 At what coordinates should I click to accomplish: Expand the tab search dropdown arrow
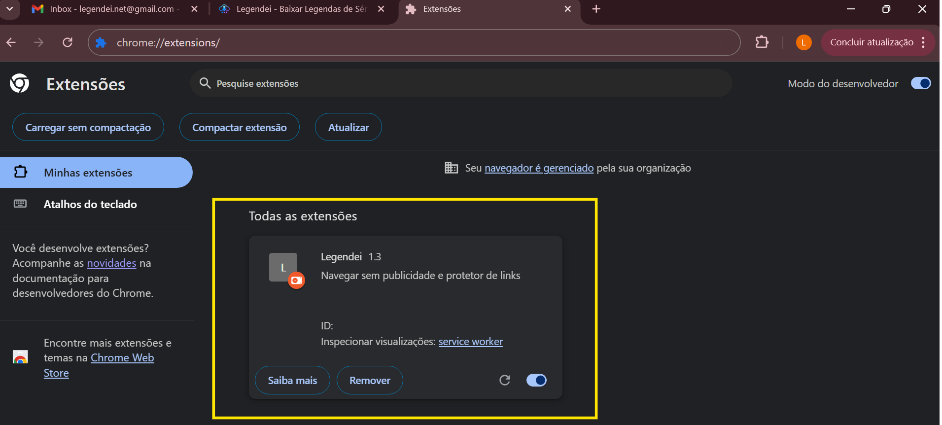[9, 9]
